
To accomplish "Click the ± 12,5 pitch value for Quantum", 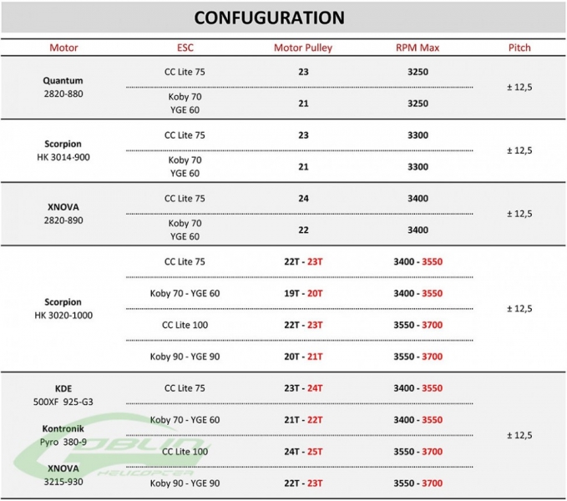I will click(x=519, y=88).
